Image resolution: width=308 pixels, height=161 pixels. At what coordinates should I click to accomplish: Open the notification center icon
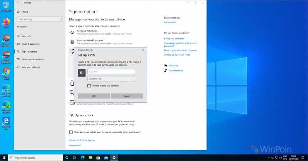pyautogui.click(x=303, y=158)
